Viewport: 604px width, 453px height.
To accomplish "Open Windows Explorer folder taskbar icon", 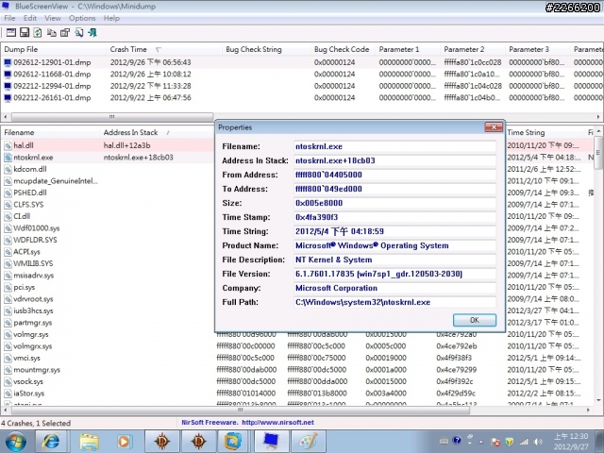I will coord(88,442).
